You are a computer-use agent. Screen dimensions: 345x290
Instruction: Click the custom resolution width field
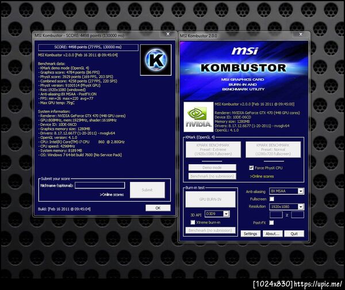pyautogui.click(x=276, y=215)
